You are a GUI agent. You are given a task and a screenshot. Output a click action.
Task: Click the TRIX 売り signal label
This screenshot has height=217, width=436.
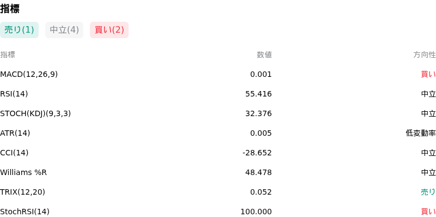point(428,192)
